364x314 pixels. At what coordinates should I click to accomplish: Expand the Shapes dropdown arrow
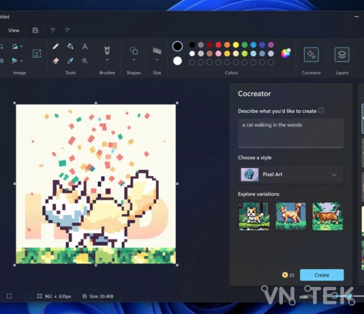(x=134, y=60)
